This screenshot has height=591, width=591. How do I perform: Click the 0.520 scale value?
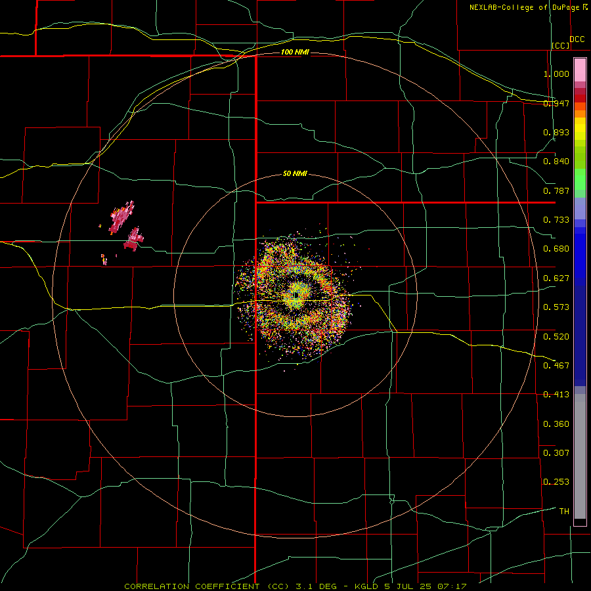click(556, 337)
